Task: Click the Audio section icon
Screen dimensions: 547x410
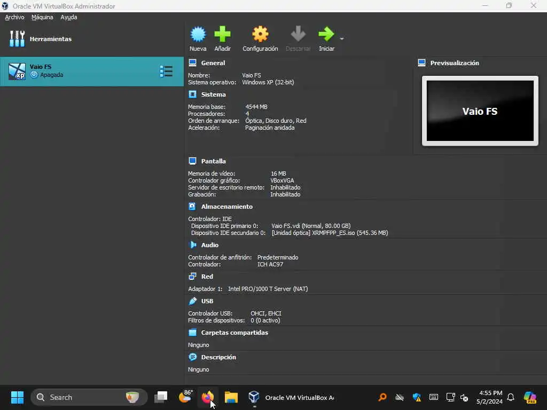Action: click(192, 245)
